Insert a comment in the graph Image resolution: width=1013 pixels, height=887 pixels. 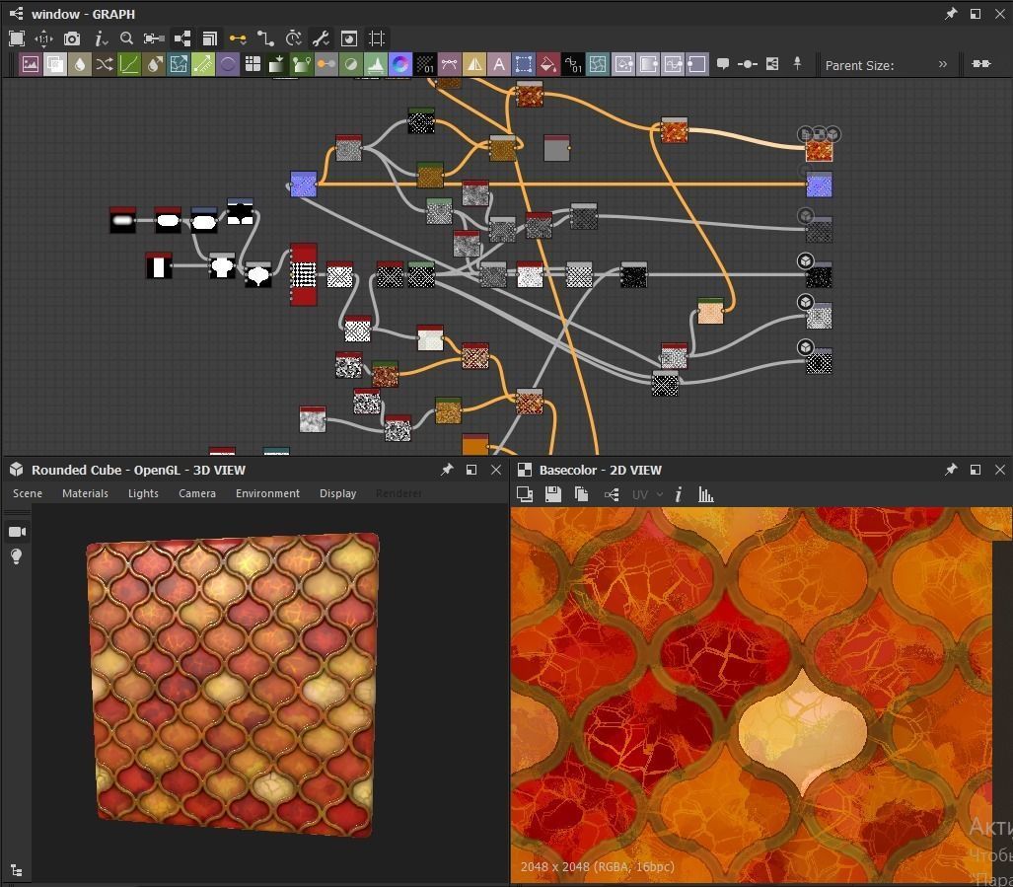click(x=723, y=64)
